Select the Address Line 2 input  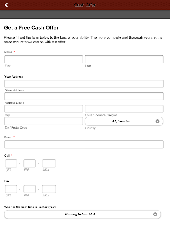[x=84, y=96]
